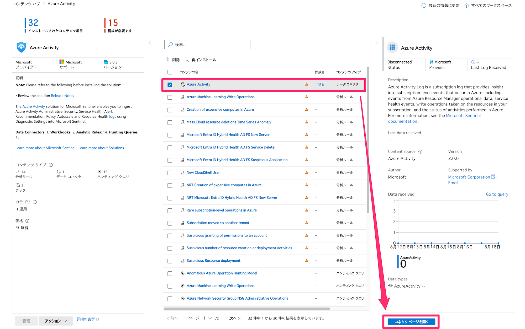Sort by コンテンツ タイプ column header
The height and width of the screenshot is (329, 525).
(x=348, y=72)
